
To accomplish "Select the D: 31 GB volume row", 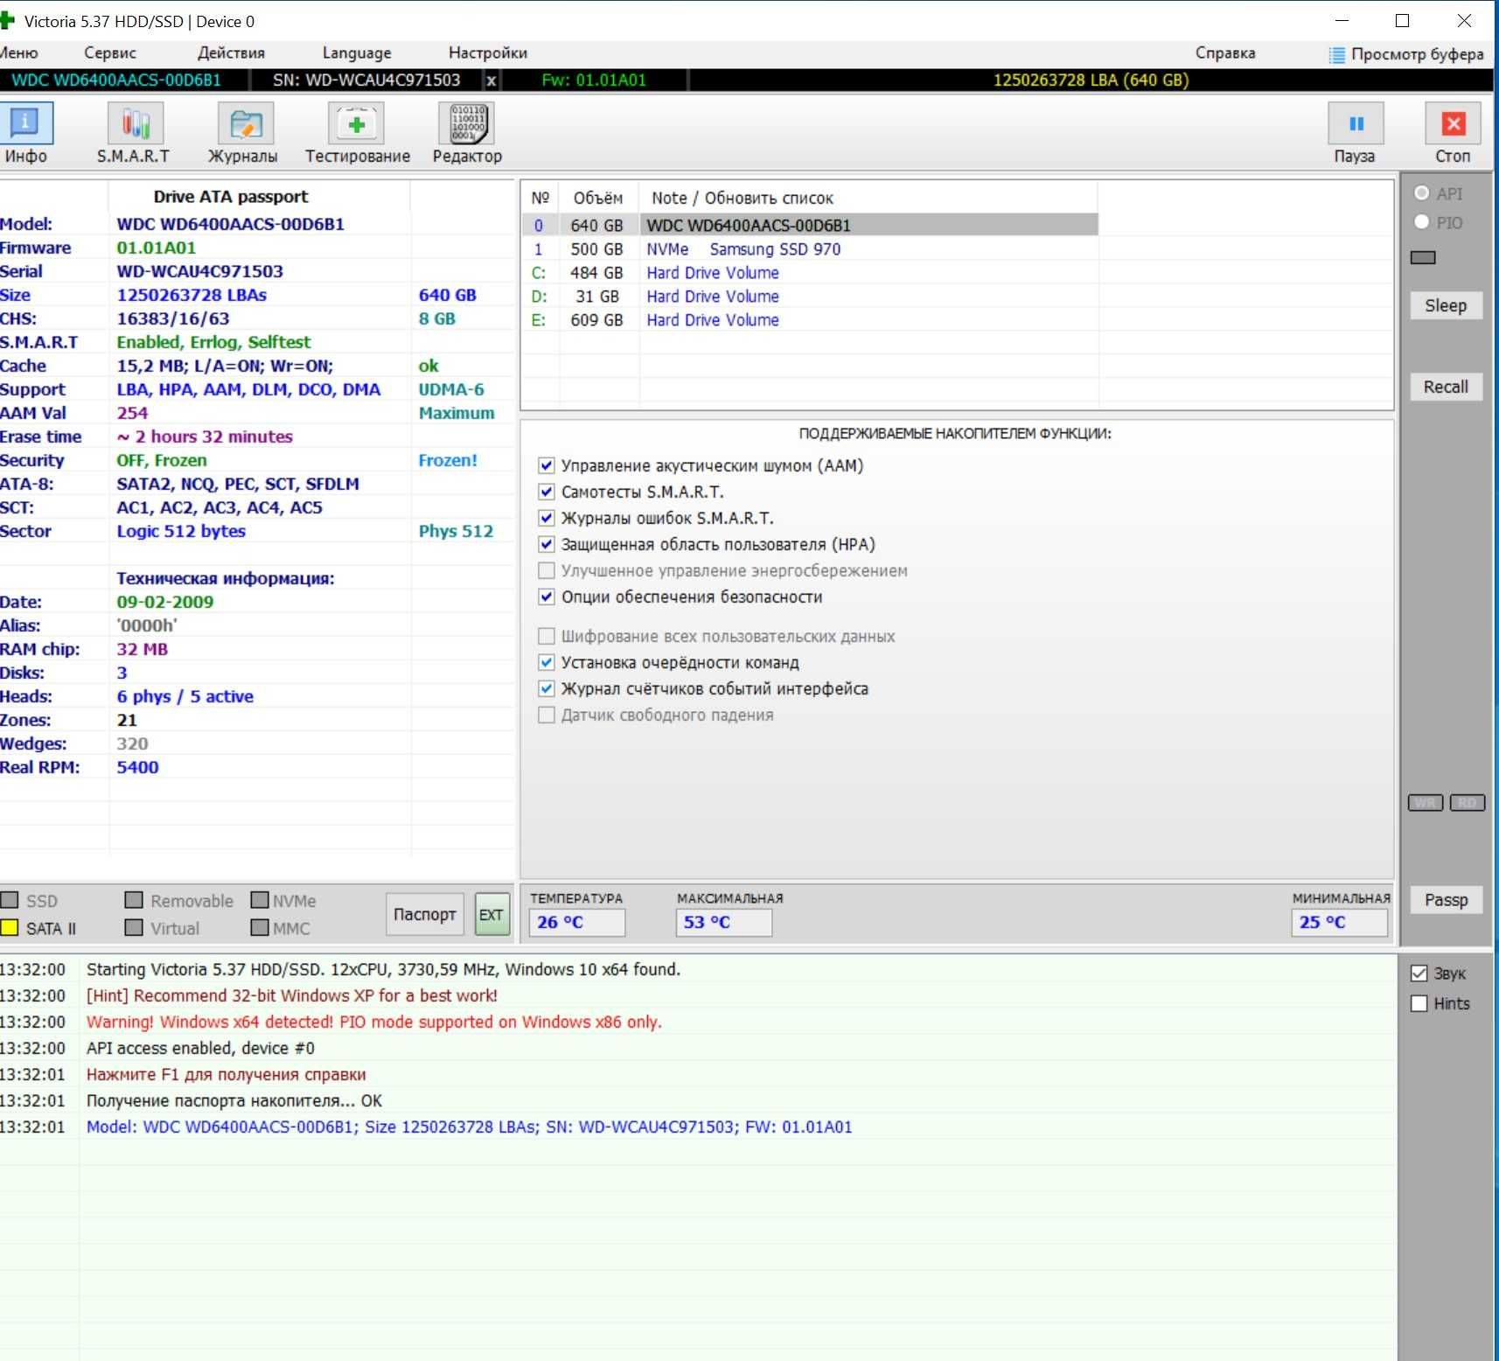I will [x=810, y=296].
